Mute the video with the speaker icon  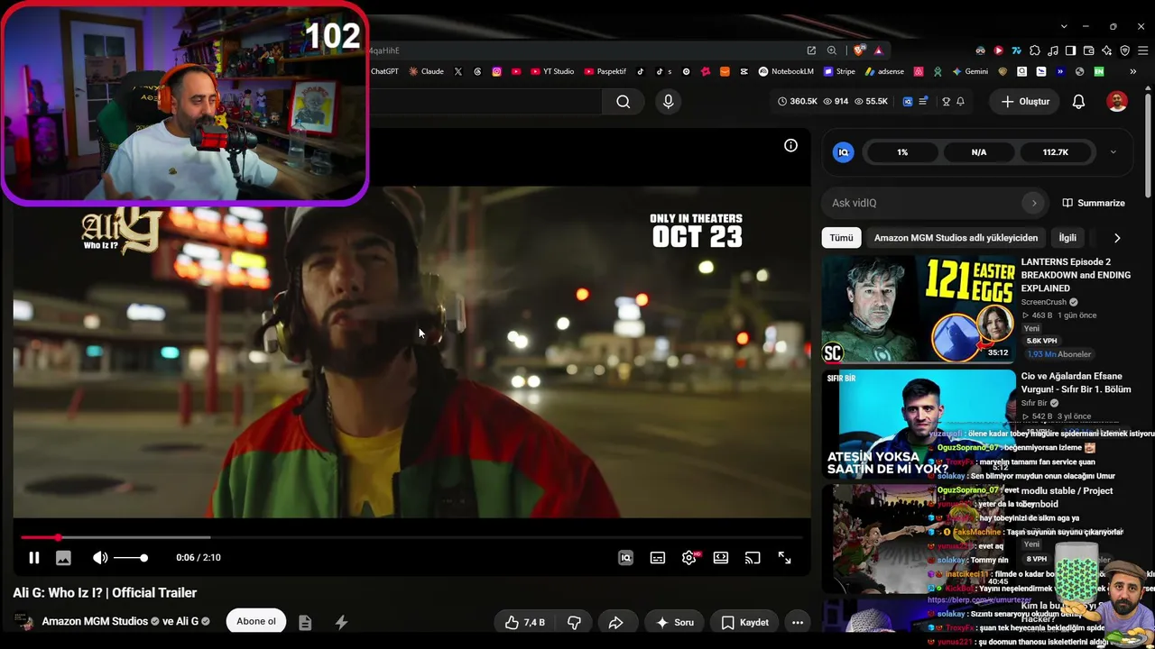point(100,558)
